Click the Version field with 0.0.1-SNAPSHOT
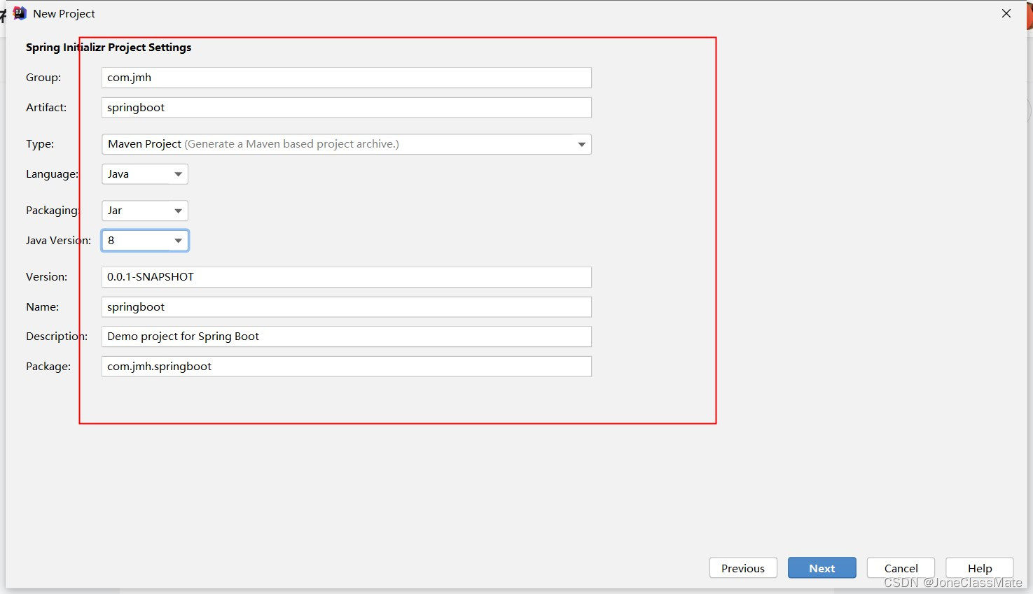1033x594 pixels. (x=347, y=277)
